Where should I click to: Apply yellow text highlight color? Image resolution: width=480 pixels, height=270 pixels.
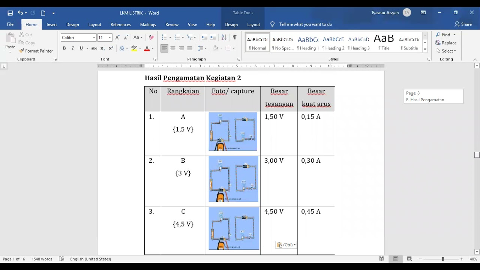134,48
